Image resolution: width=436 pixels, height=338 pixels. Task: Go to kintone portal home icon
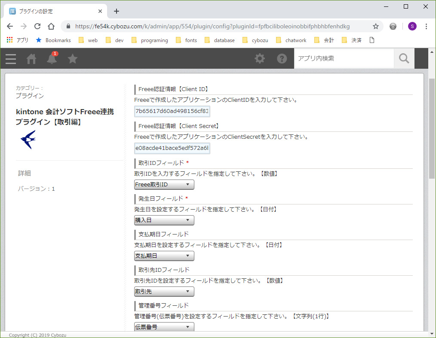coord(31,59)
